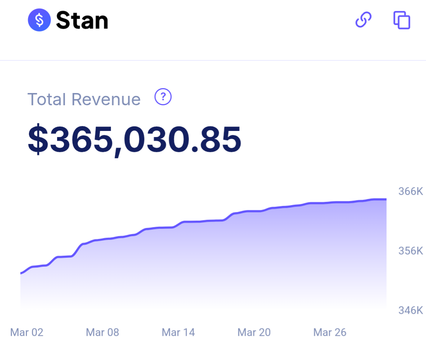Click the dollar symbol inside the purple circle
426x348 pixels.
coord(39,20)
